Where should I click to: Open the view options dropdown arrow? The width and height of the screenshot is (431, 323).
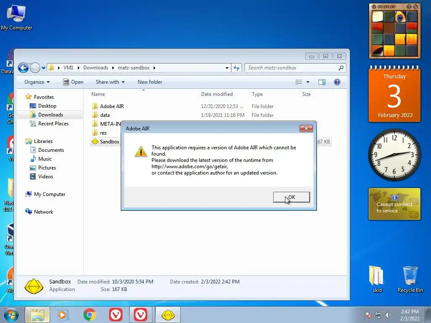tap(308, 82)
